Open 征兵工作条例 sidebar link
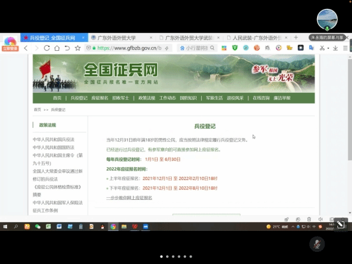The width and height of the screenshot is (352, 264). click(45, 211)
